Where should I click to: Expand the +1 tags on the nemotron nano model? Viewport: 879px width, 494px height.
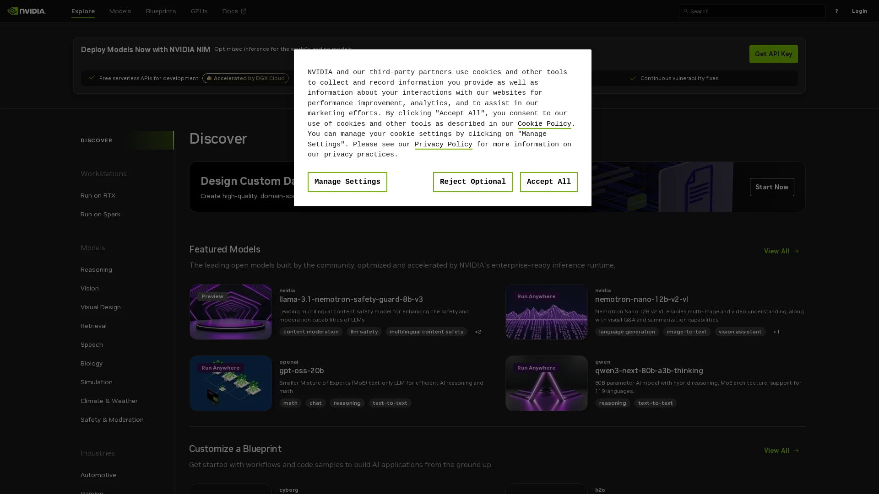776,332
